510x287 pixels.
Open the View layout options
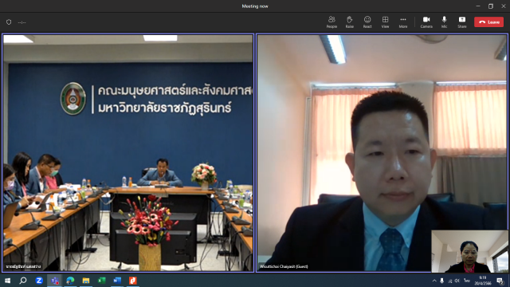tap(385, 22)
